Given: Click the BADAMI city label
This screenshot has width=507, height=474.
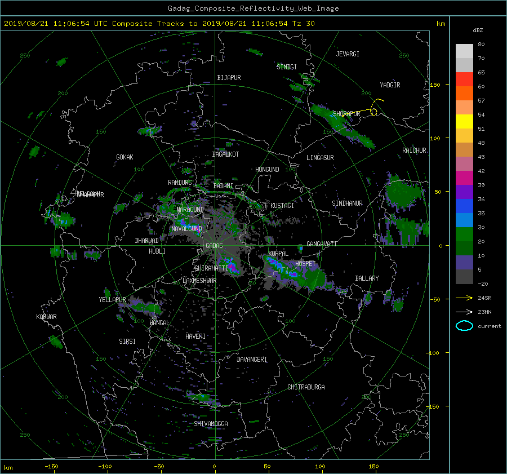Looking at the screenshot, I should 223,186.
